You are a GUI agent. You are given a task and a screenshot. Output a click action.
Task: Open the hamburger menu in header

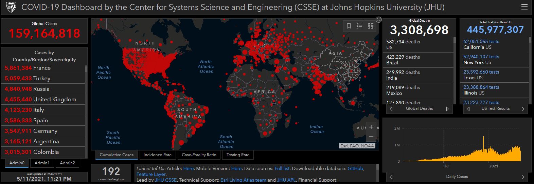coord(524,7)
